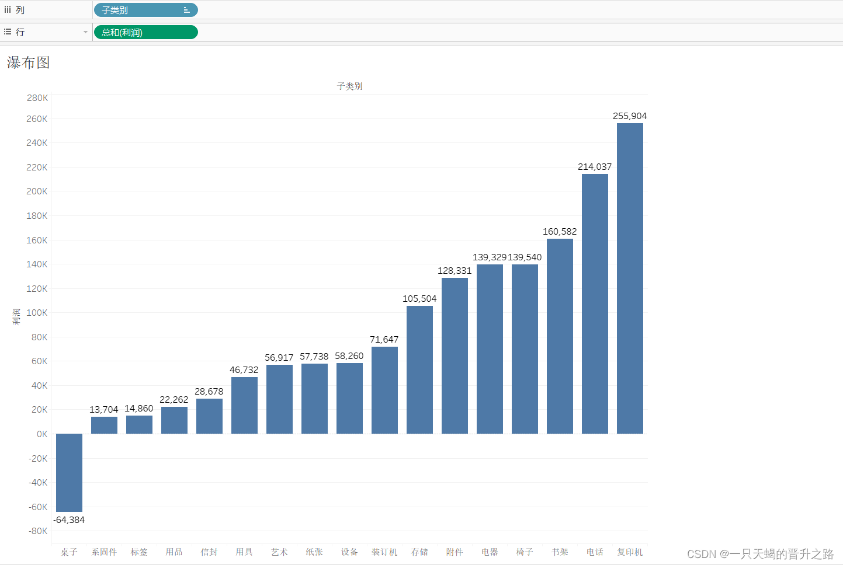The width and height of the screenshot is (843, 565).
Task: Click the 58,260 data label
Action: pyautogui.click(x=349, y=355)
